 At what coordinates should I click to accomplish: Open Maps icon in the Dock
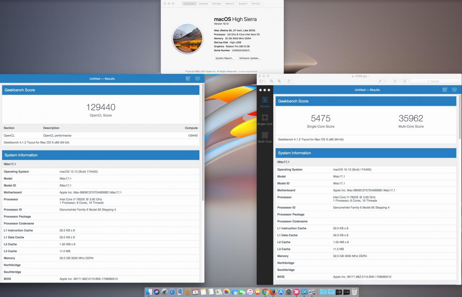(x=219, y=292)
